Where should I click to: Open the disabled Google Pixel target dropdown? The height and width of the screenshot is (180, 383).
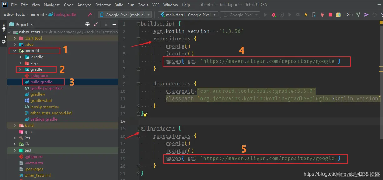coord(240,15)
